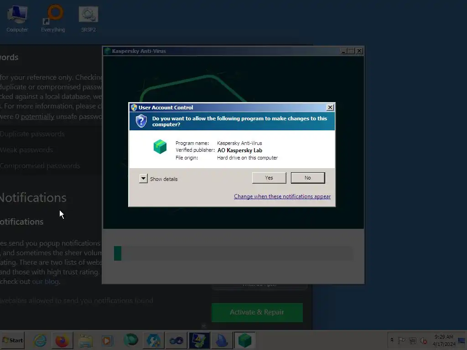Screen dimensions: 467x350
Task: Open Windows Media Player taskbar icon
Action: (107, 340)
